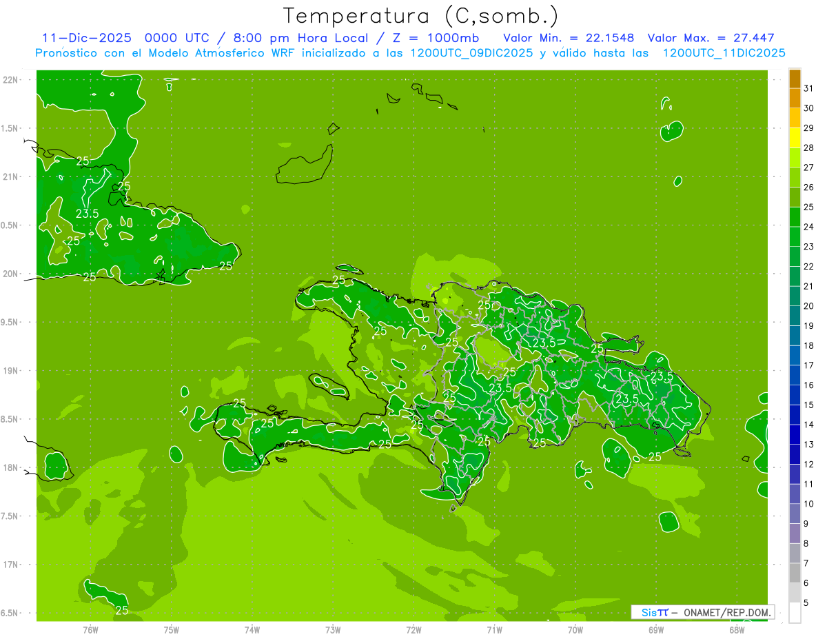Click the 22N latitude axis label
Image resolution: width=827 pixels, height=639 pixels.
(x=12, y=80)
